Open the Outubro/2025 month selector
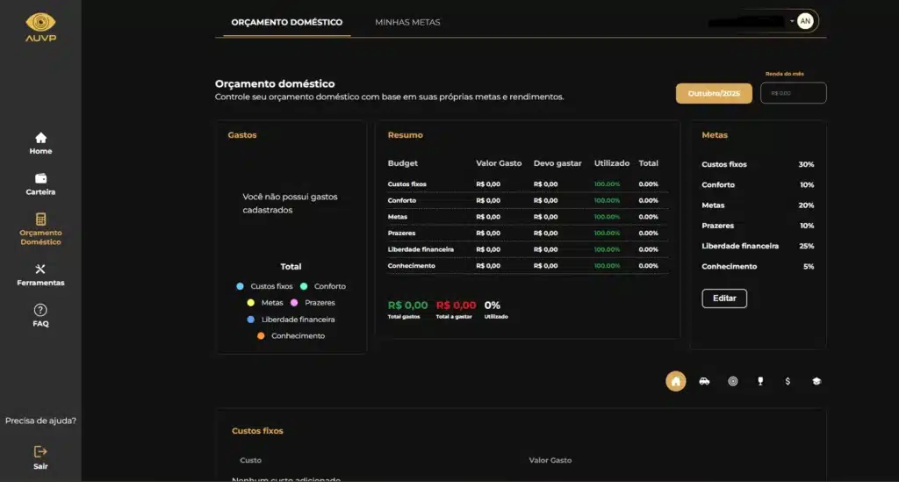Viewport: 899px width, 482px height. pos(713,93)
